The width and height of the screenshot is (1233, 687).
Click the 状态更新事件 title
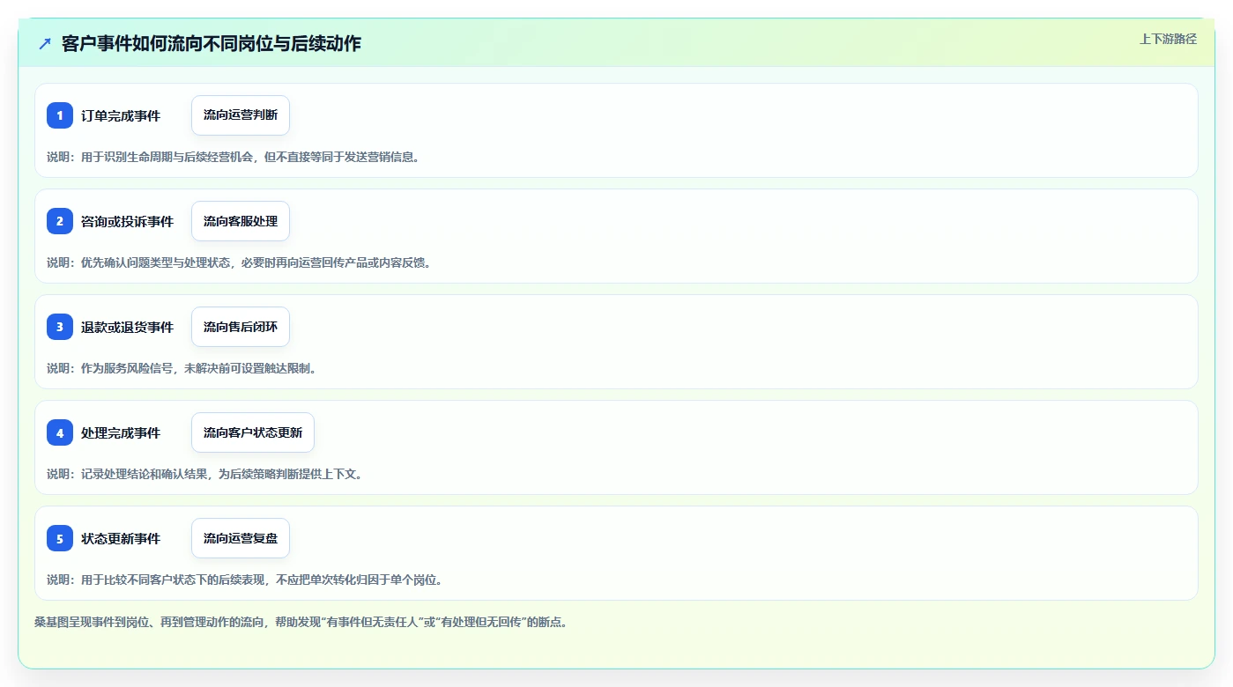point(121,539)
